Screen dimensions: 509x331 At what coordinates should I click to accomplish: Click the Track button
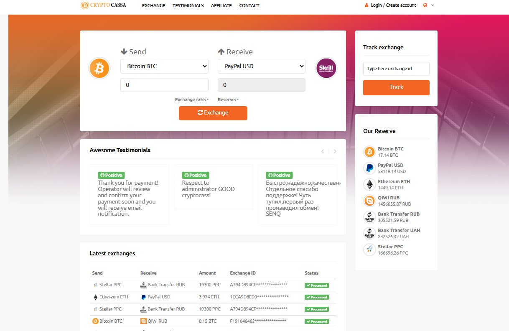tap(396, 87)
